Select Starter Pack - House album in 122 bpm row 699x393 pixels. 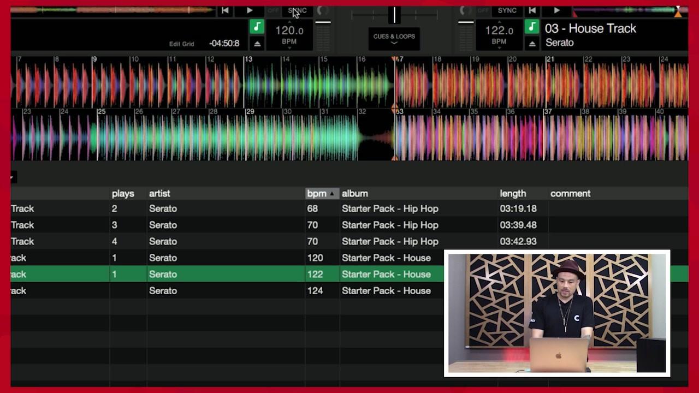tap(386, 274)
